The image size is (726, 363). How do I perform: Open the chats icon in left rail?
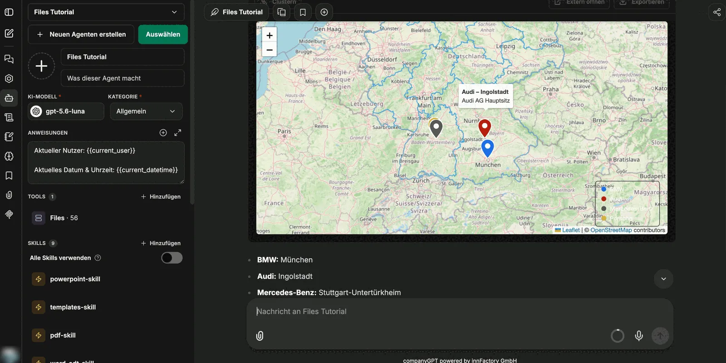9,59
